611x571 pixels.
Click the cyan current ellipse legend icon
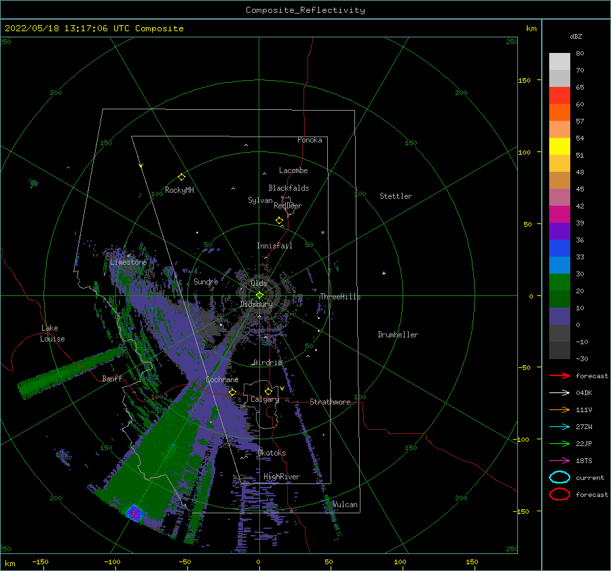click(x=559, y=477)
